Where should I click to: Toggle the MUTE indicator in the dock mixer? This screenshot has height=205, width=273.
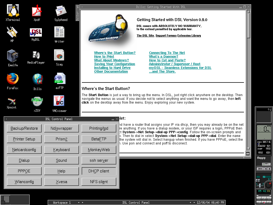pos(268,177)
